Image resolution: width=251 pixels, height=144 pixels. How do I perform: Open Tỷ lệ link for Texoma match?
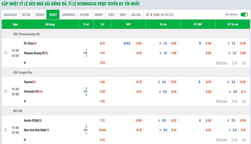coord(234,101)
